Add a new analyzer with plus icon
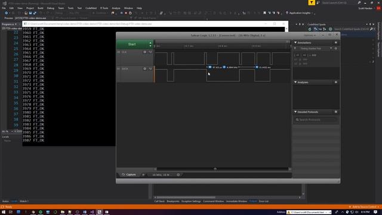The width and height of the screenshot is (382, 215). 335,82
